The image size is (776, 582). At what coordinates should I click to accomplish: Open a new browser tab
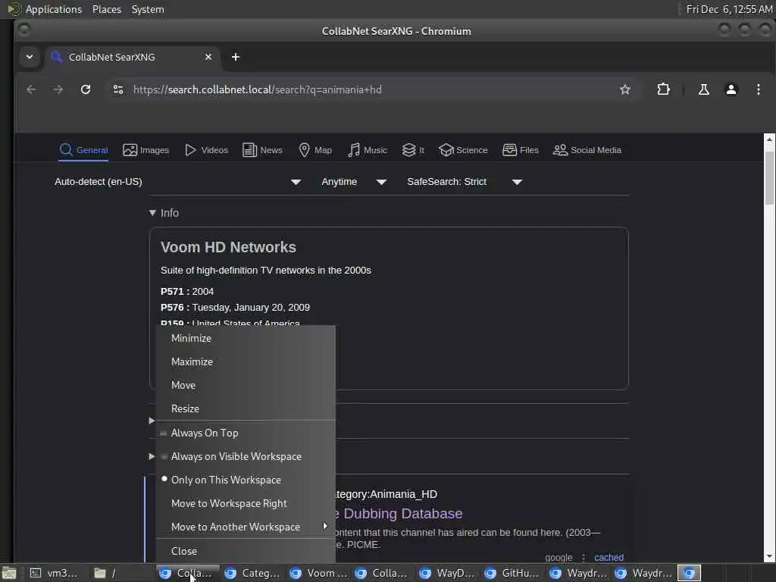pos(236,57)
